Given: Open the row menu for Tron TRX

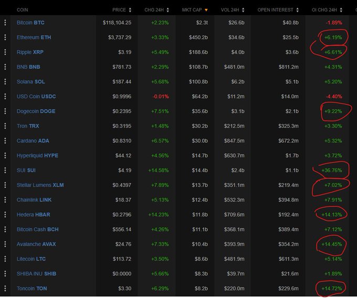Looking at the screenshot, I should tap(5, 126).
